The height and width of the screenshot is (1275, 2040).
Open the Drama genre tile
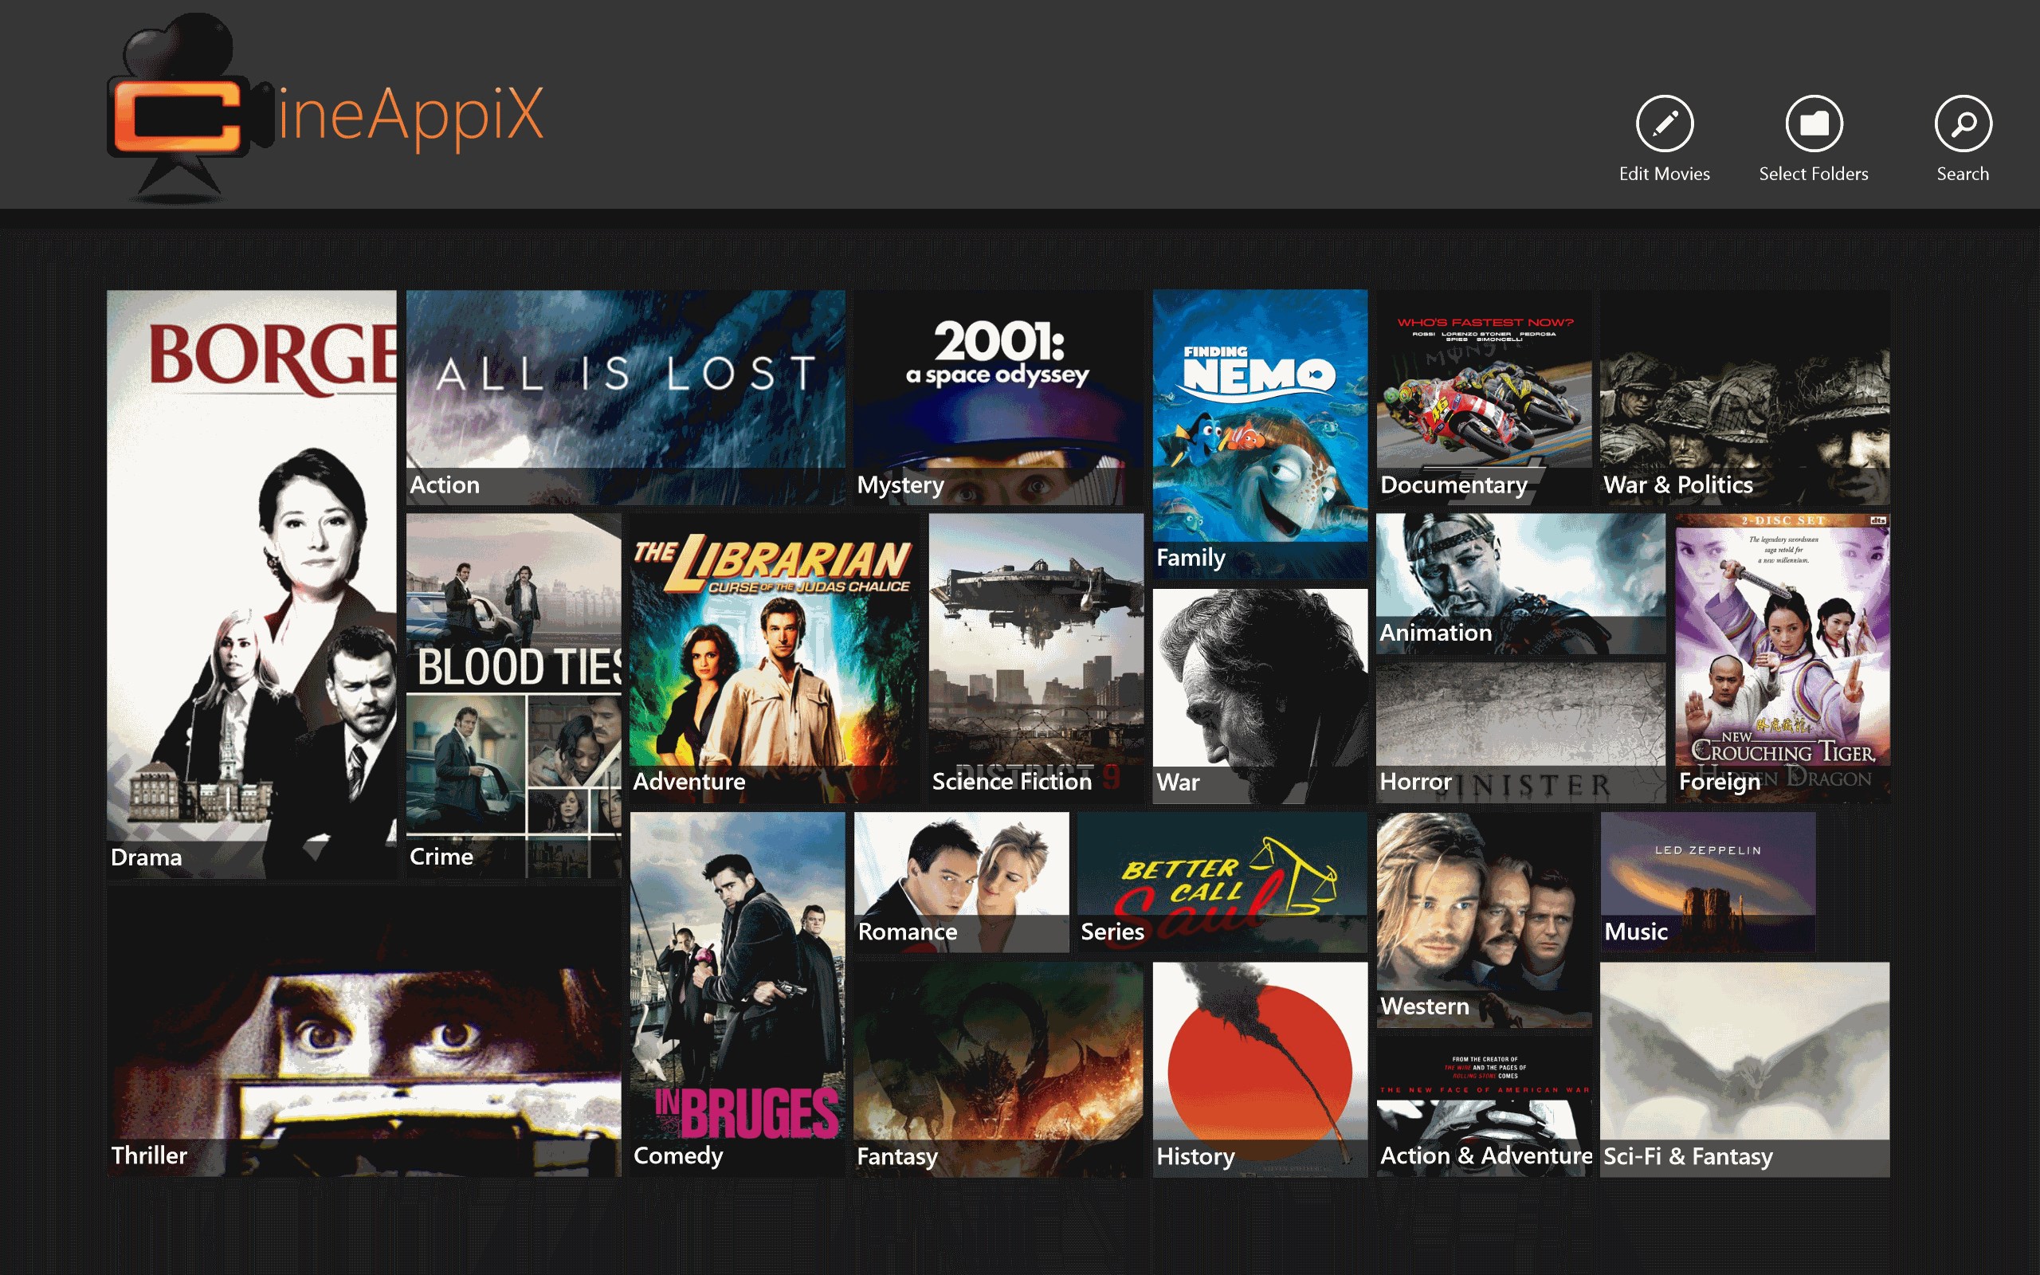(x=251, y=583)
